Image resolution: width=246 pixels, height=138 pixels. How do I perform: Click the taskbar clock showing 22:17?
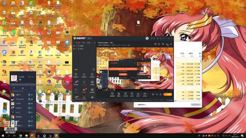235,136
